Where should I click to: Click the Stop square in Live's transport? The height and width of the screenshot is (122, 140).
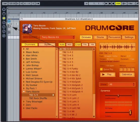tap(110, 4)
